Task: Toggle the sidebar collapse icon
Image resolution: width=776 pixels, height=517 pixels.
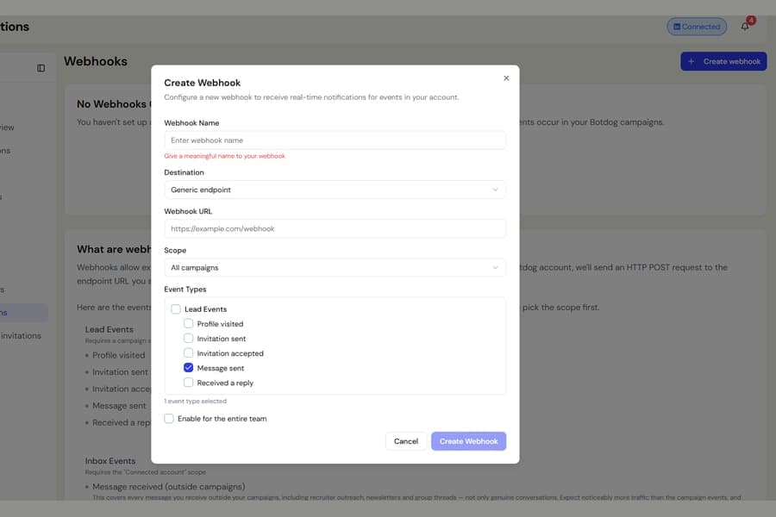Action: pyautogui.click(x=41, y=68)
